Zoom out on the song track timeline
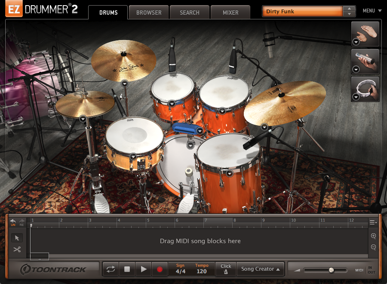 tap(373, 247)
